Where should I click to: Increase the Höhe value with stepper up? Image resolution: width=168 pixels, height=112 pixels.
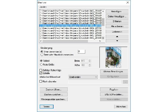(90, 64)
